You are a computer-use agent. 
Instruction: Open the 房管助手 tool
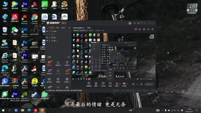click(58, 63)
